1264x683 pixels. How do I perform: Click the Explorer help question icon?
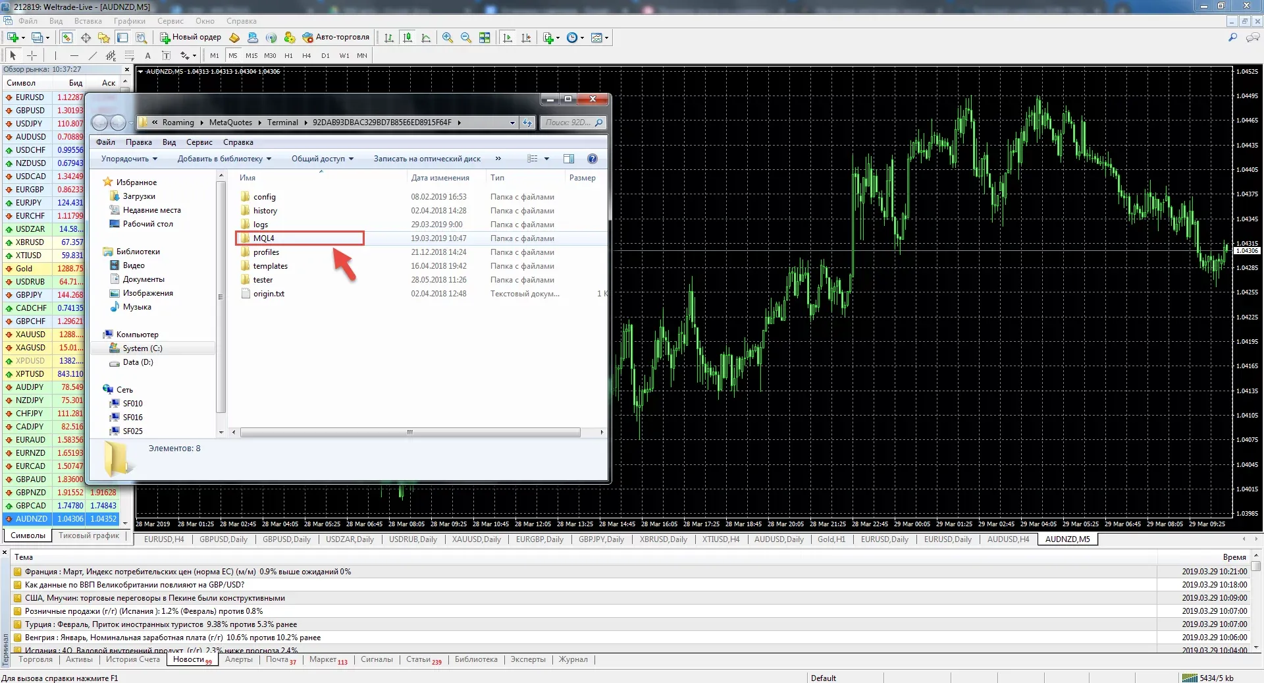tap(592, 159)
